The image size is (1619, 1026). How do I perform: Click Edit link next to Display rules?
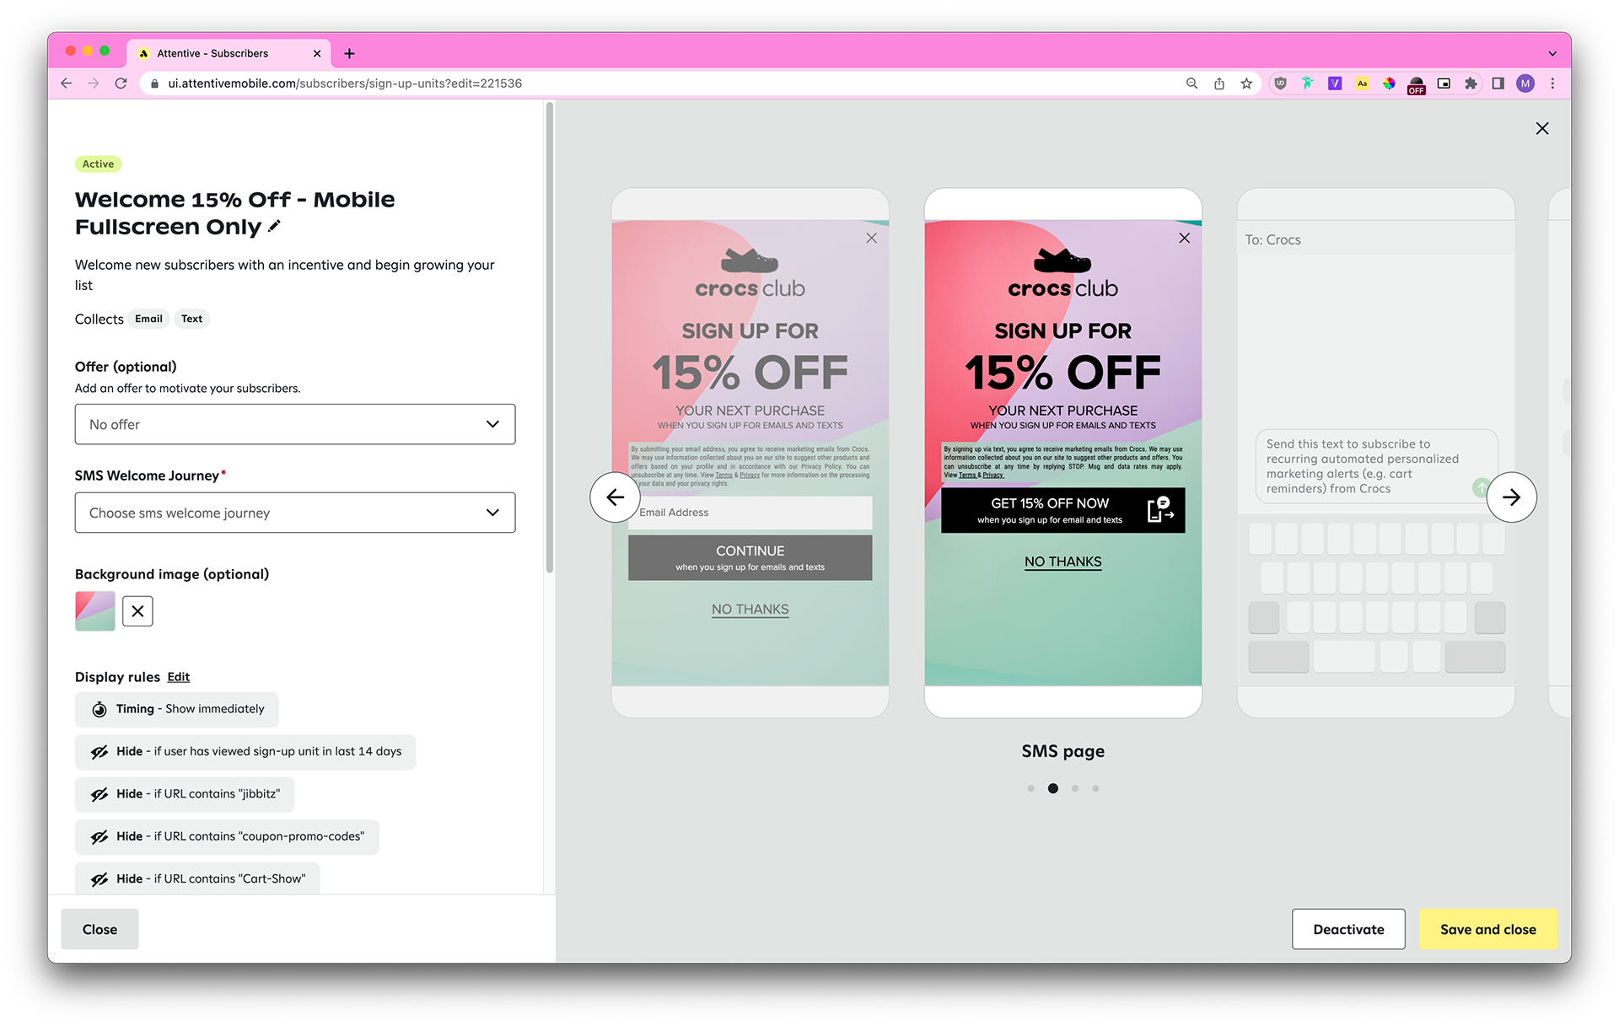click(178, 677)
